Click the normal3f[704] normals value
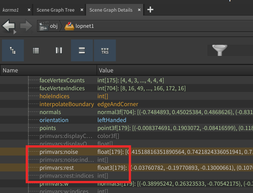 [x=175, y=112]
